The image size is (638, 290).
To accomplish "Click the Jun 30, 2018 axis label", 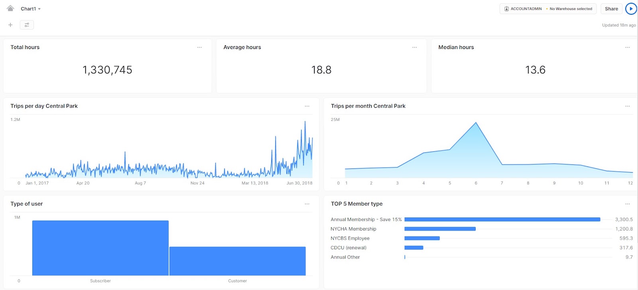I will coord(299,183).
